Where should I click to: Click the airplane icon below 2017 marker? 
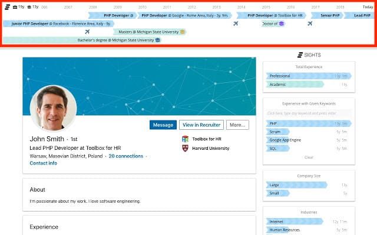[310, 23]
